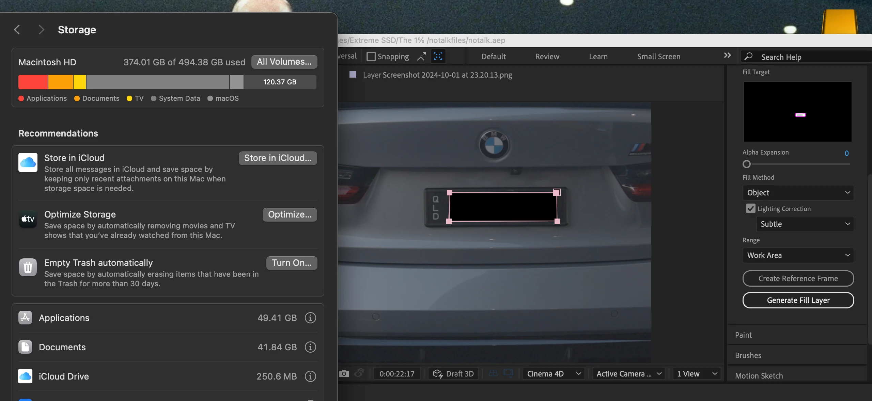Click the snap bounding box icon

click(438, 56)
